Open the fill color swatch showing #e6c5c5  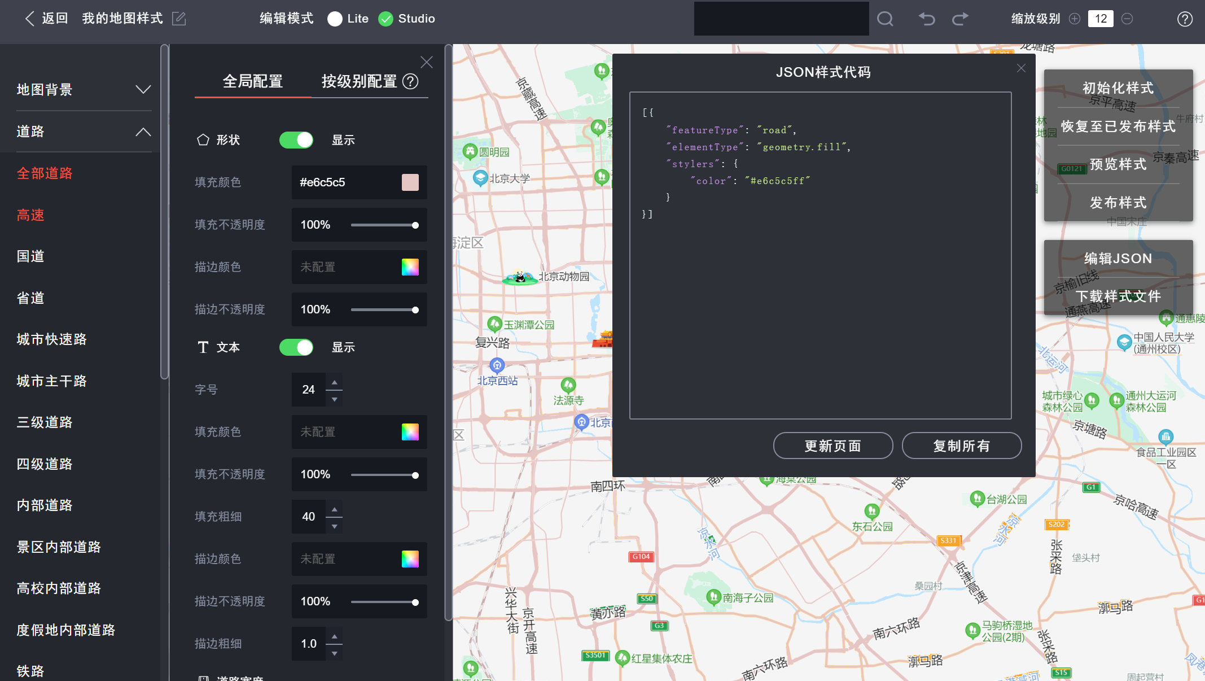coord(410,182)
